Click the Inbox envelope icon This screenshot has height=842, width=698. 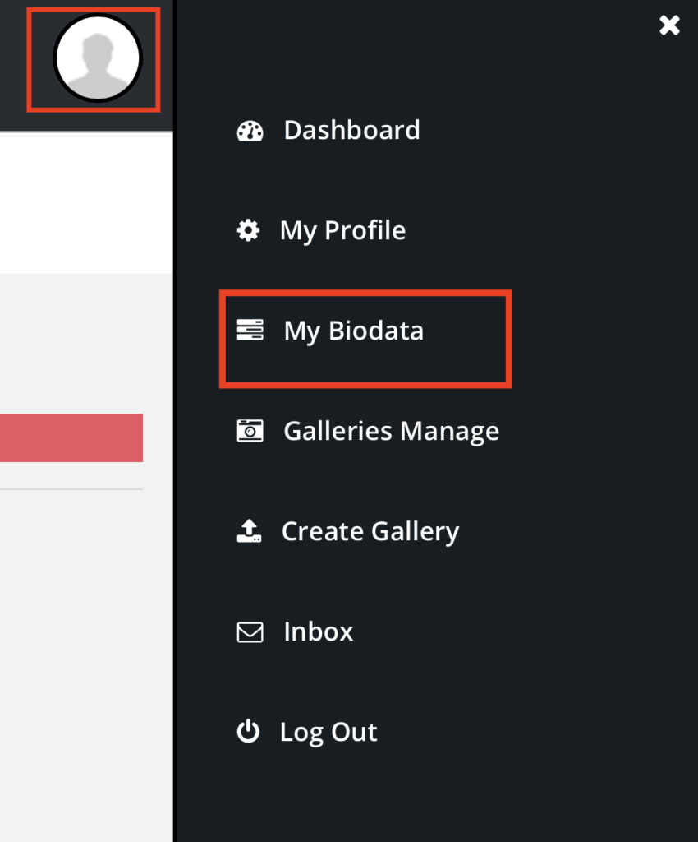pos(250,632)
